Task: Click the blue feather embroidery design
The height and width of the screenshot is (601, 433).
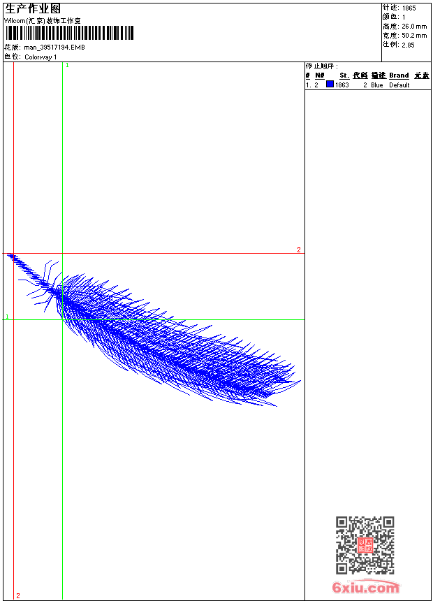Action: pyautogui.click(x=154, y=330)
